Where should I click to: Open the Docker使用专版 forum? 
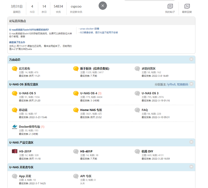[29, 127]
